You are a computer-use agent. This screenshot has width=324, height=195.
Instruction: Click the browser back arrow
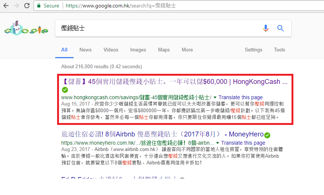point(6,6)
